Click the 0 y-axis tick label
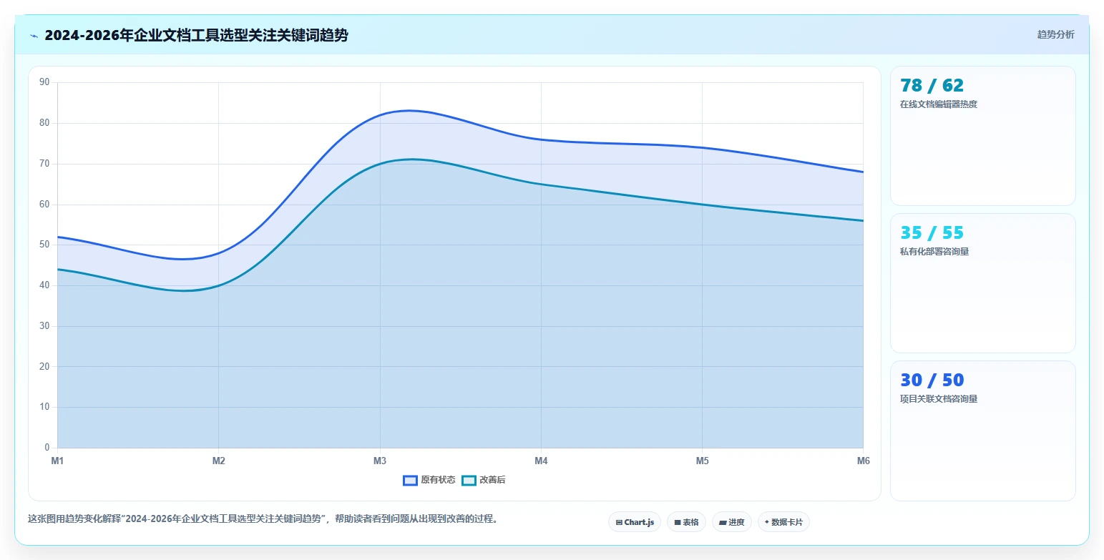The width and height of the screenshot is (1104, 560). [x=47, y=448]
